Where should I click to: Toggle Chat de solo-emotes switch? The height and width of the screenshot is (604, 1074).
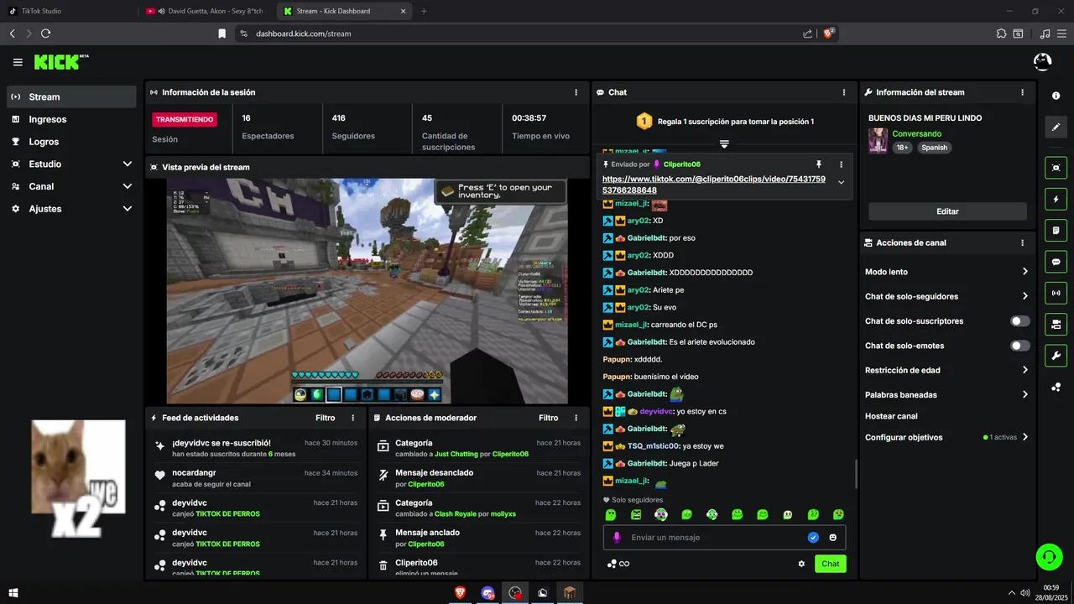click(1019, 346)
